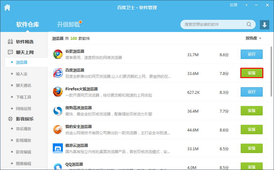This screenshot has height=170, width=274.
Task: Click the Firefox火狐浏览器 icon
Action: pos(58,92)
